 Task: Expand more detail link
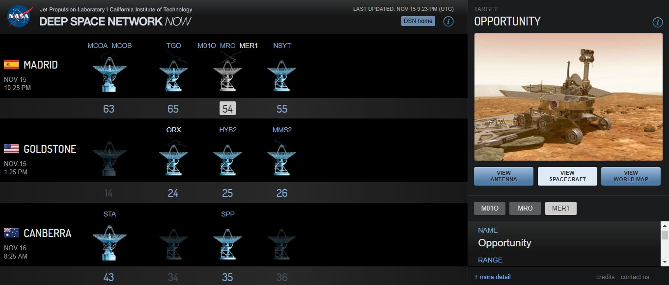492,277
